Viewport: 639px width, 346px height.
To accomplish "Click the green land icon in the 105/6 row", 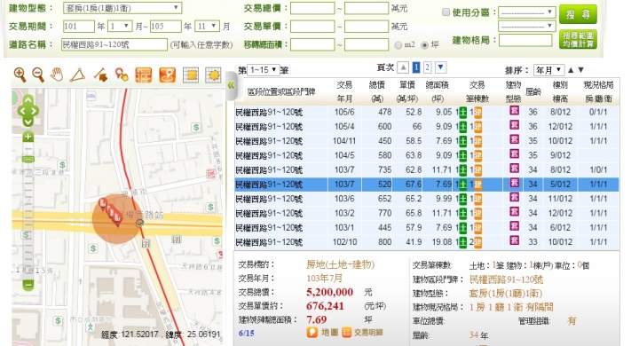I will pos(463,113).
